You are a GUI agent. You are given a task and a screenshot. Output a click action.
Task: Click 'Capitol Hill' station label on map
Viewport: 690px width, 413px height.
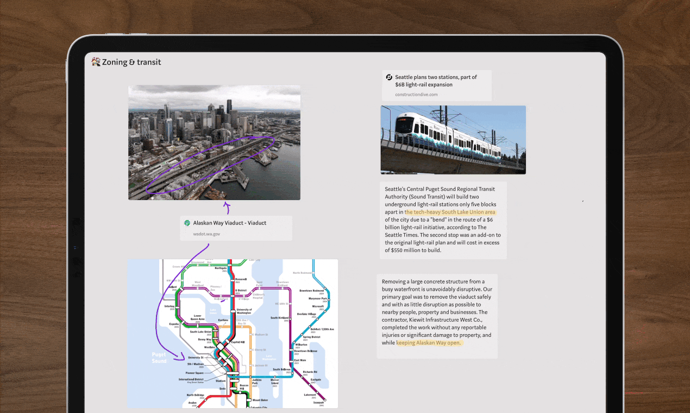coord(238,342)
